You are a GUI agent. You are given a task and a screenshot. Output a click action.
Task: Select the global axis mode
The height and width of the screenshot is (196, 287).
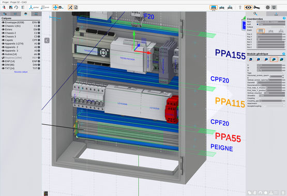34,8
